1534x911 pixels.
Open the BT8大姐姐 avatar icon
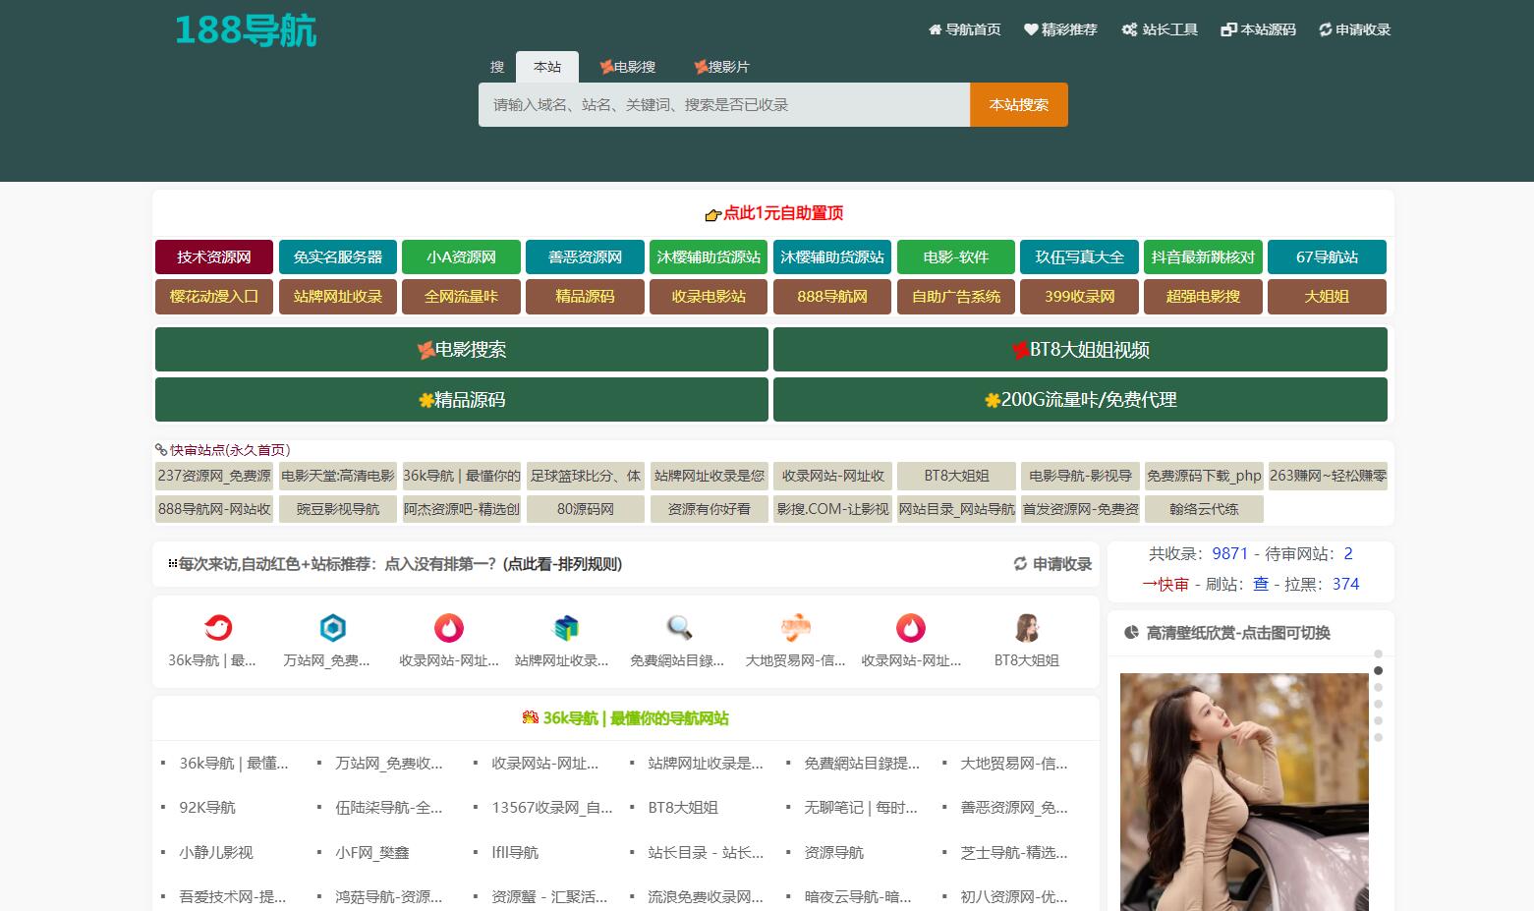pos(1027,628)
